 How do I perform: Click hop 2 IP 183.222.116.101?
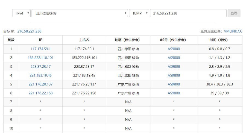[40, 58]
